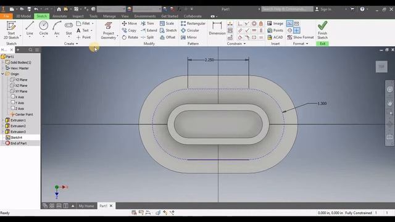The height and width of the screenshot is (222, 395).
Task: Expand the Extrusion1 node
Action: [x=2, y=120]
